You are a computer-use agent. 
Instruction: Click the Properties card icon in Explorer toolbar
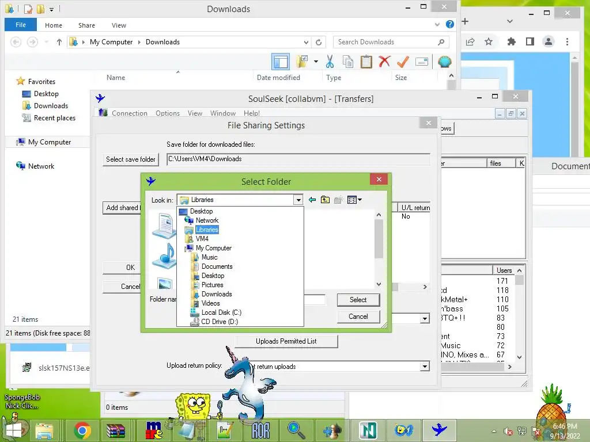tap(421, 62)
